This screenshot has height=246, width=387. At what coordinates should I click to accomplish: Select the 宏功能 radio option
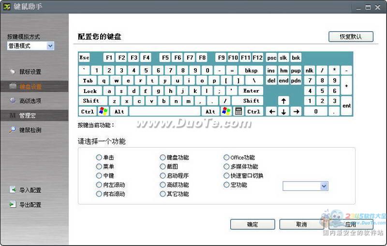pos(226,185)
